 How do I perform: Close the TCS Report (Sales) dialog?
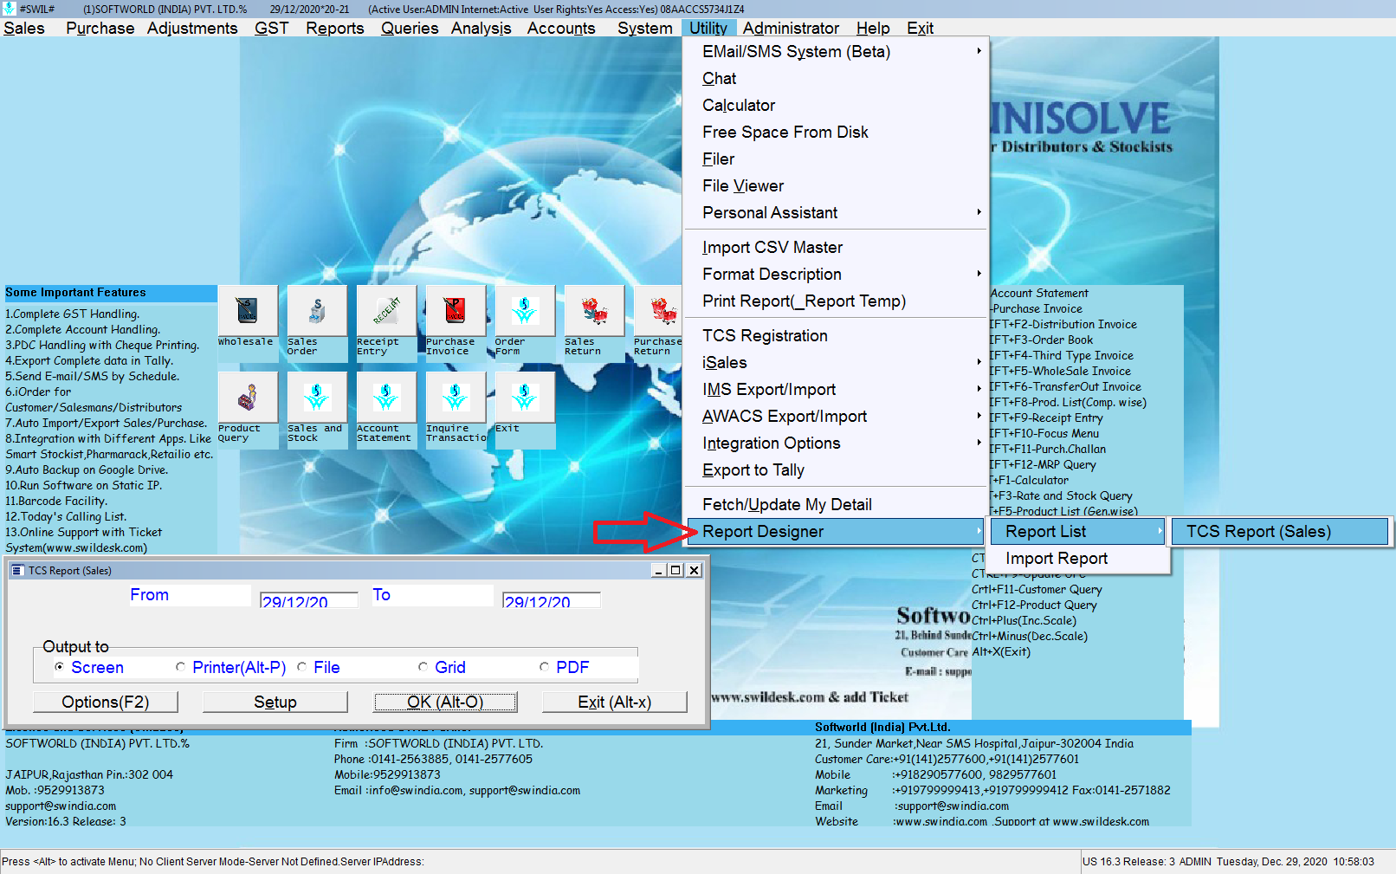pyautogui.click(x=695, y=570)
